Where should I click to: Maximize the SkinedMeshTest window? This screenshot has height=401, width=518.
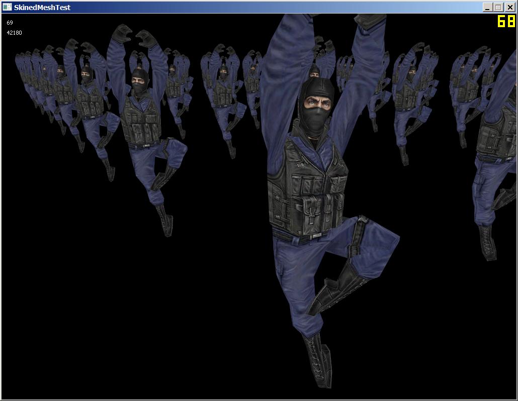click(x=498, y=7)
